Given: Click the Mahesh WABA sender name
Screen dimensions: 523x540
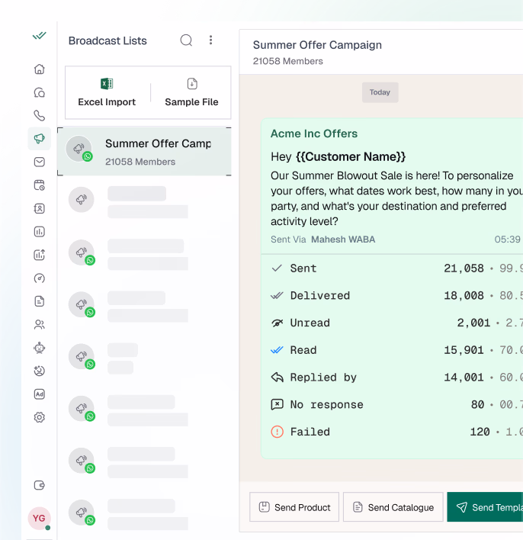Looking at the screenshot, I should (x=343, y=239).
